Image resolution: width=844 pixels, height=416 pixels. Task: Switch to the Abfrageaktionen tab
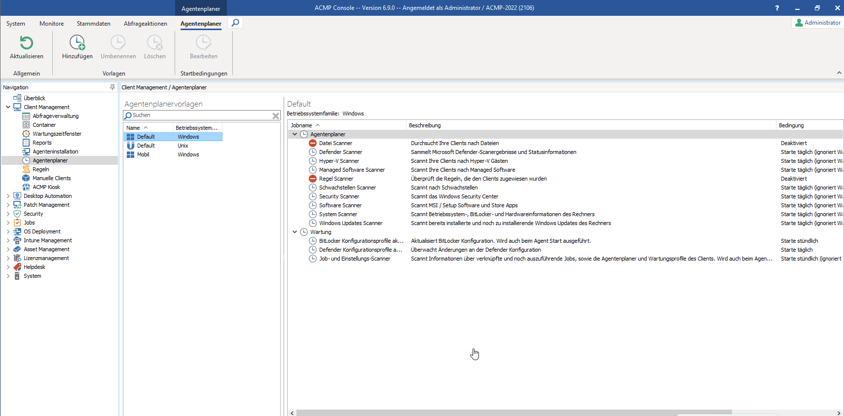click(x=145, y=24)
